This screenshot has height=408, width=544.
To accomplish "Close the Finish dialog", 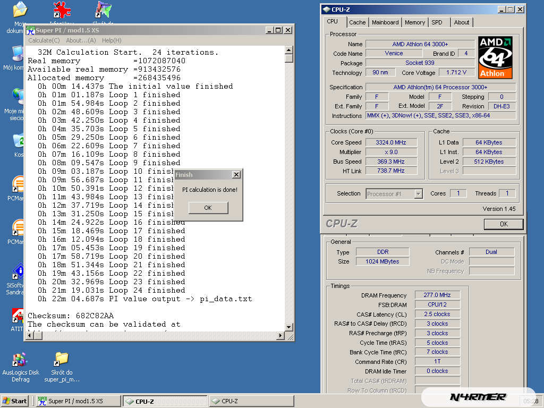I will click(x=236, y=174).
